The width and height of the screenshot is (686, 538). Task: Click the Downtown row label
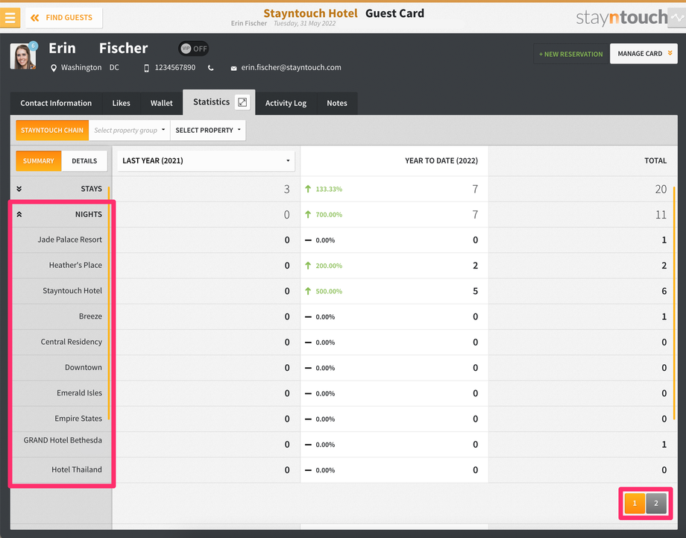click(83, 367)
